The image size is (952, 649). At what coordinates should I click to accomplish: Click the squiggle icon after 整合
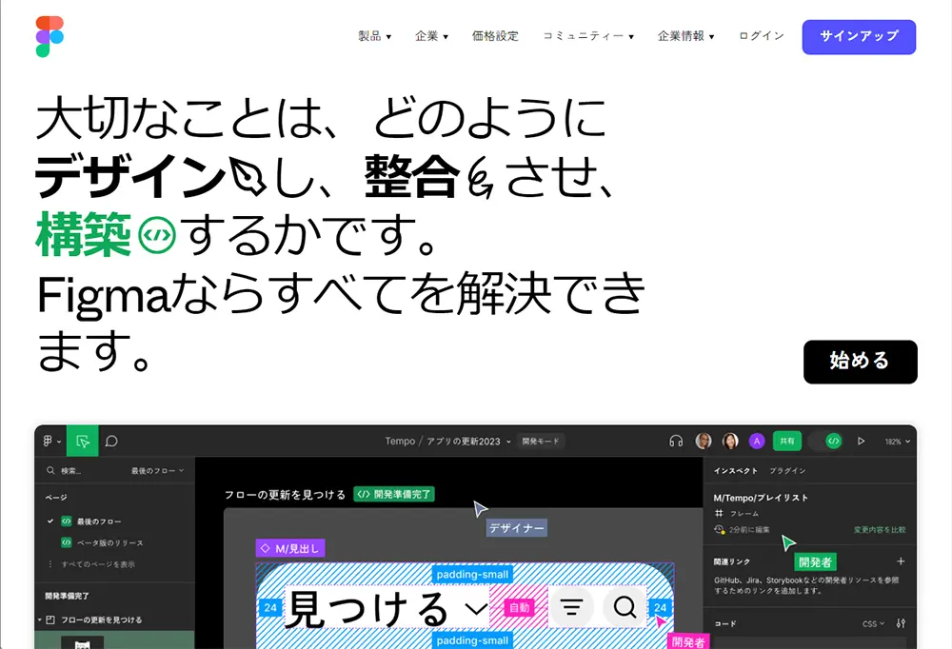(x=480, y=177)
